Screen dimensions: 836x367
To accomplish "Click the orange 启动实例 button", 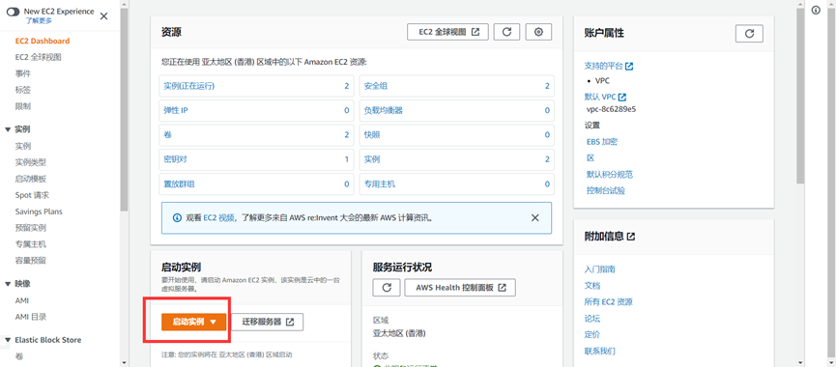I will coord(194,322).
